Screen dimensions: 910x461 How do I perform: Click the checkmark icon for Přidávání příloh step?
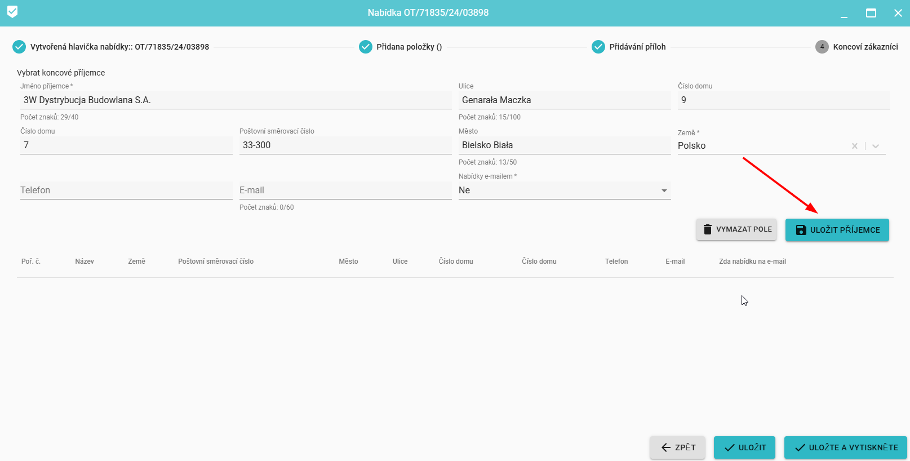(x=598, y=47)
